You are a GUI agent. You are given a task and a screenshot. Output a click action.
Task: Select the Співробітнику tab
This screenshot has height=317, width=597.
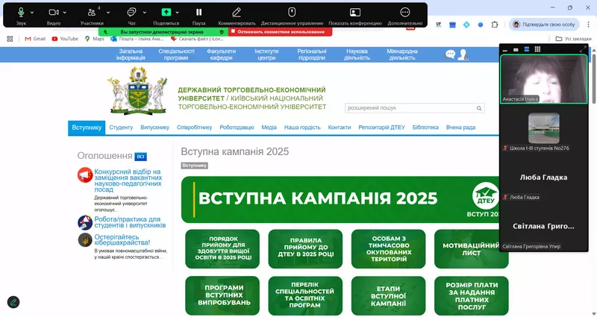195,128
